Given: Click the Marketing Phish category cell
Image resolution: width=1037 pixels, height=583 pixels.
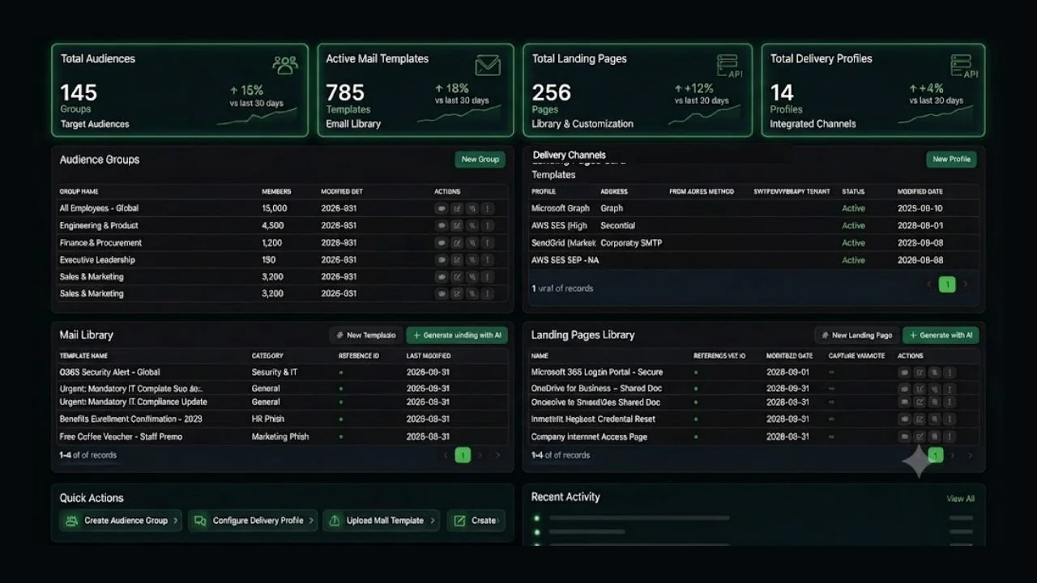Looking at the screenshot, I should tap(280, 436).
